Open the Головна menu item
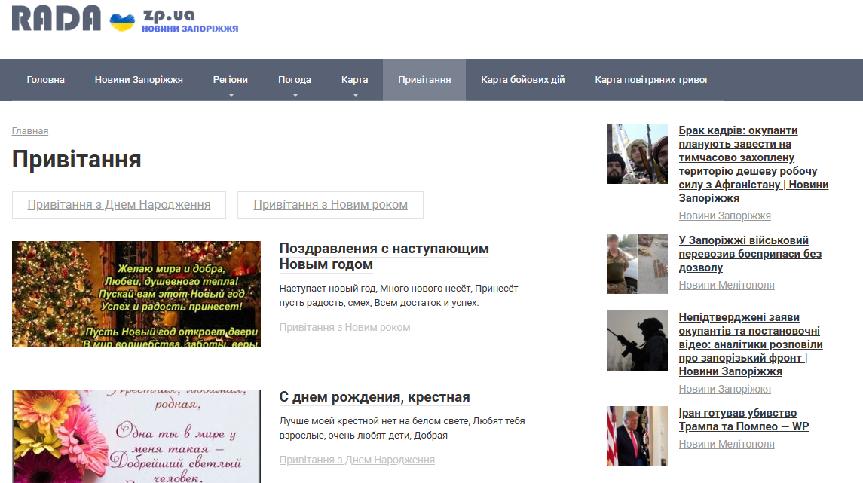863x483 pixels. tap(46, 80)
